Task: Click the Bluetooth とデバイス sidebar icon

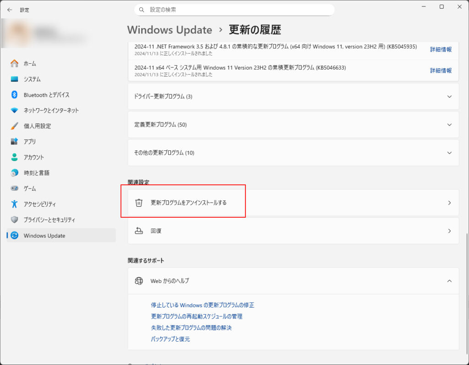Action: [x=14, y=95]
